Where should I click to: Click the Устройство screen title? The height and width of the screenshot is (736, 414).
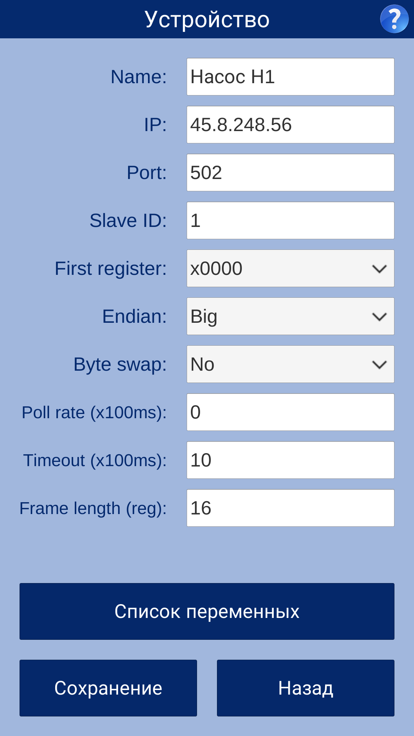[207, 19]
